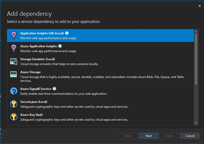
Task: Open info icon beside Azure SignalR Service
Action: pos(54,89)
